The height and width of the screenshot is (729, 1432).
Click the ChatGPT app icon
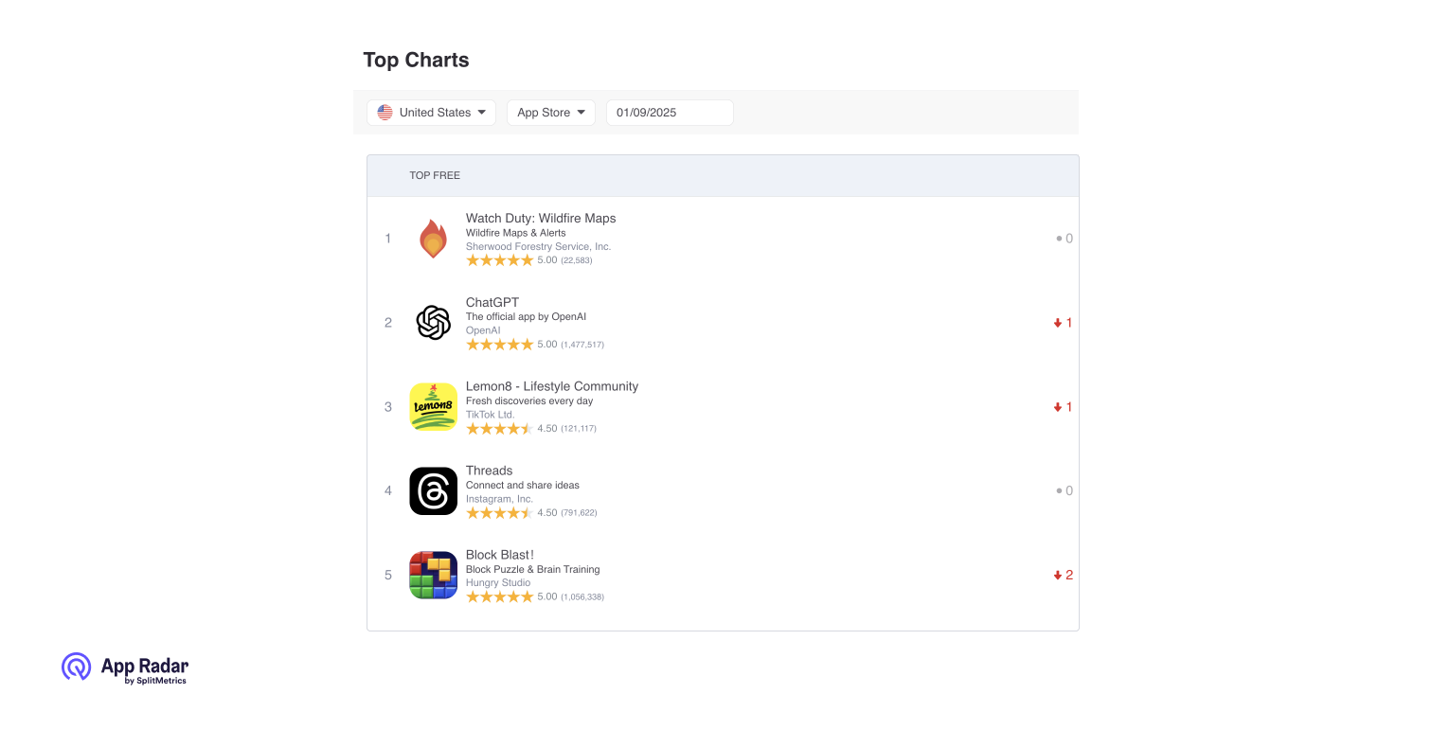[x=433, y=323]
